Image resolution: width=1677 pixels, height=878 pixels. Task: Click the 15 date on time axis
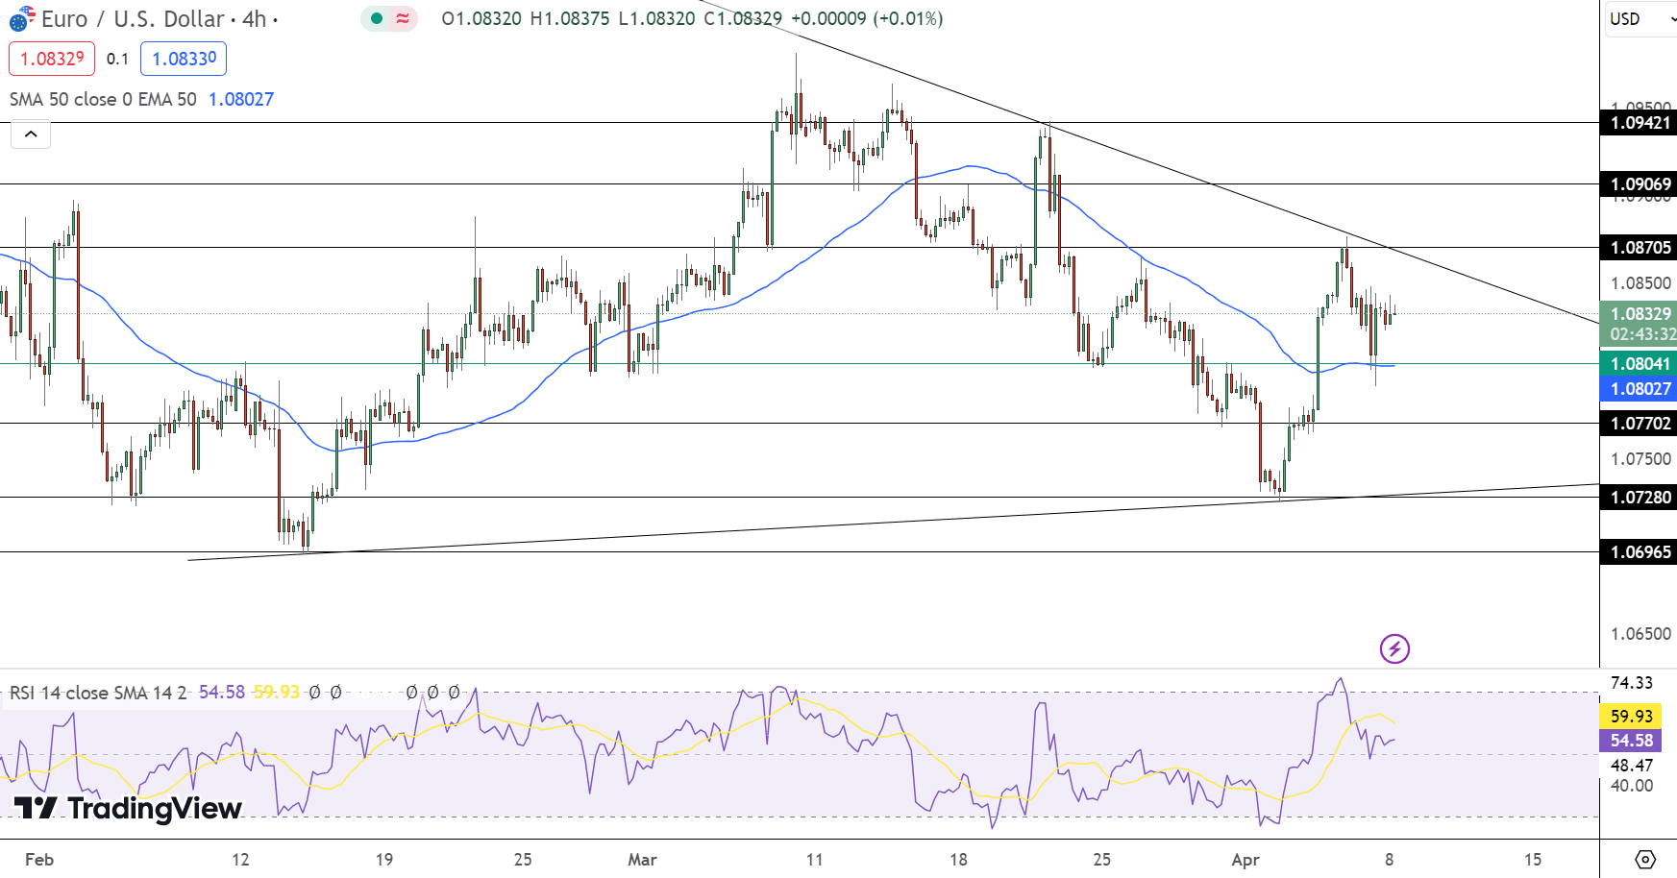(x=1532, y=860)
